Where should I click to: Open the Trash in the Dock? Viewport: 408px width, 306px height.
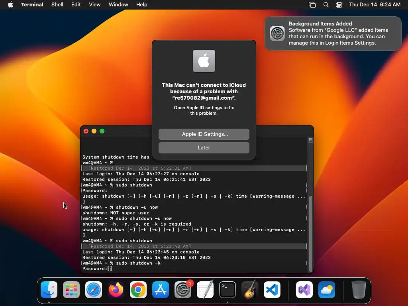pos(359,290)
